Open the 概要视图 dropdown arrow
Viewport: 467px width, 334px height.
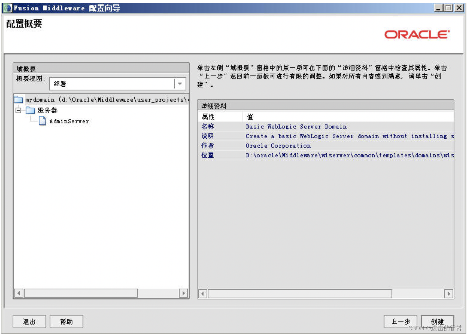[x=180, y=84]
